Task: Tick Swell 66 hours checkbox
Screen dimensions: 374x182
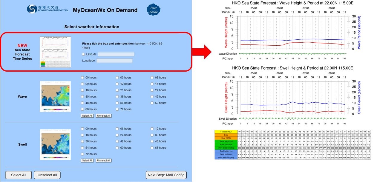Action: pyautogui.click(x=152, y=148)
